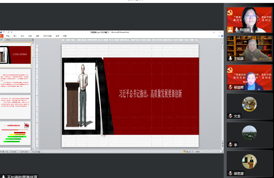Viewport: 274px width, 178px height.
Task: Click the zoom out minus icon
Action: (x=202, y=152)
